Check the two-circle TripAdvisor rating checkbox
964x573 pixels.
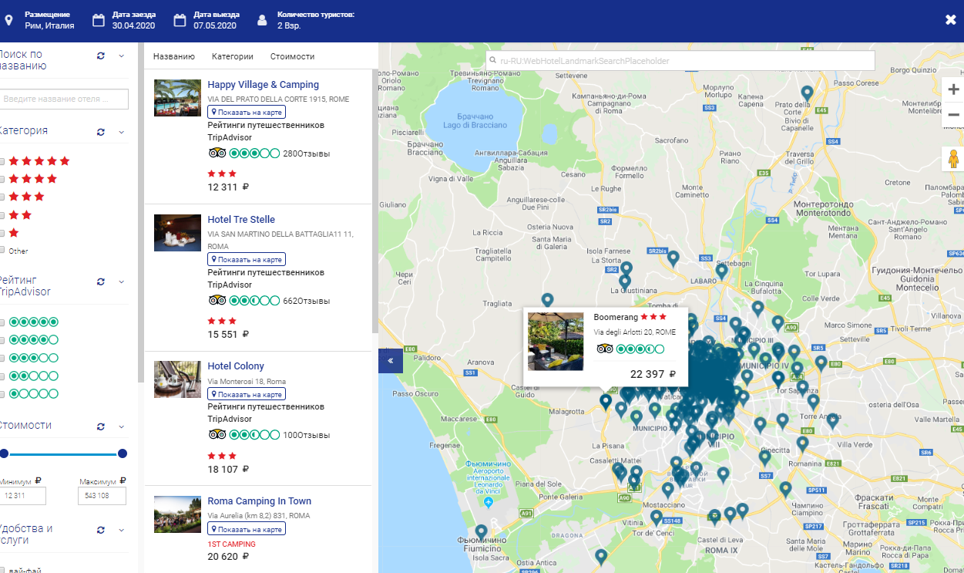click(2, 376)
